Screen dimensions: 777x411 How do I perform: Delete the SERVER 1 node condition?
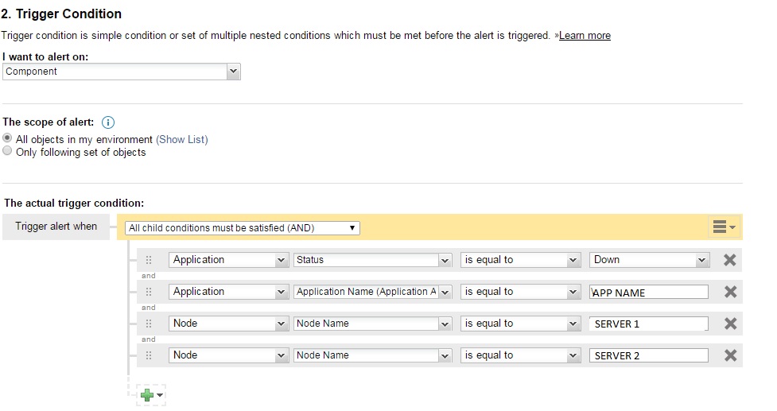pos(730,324)
